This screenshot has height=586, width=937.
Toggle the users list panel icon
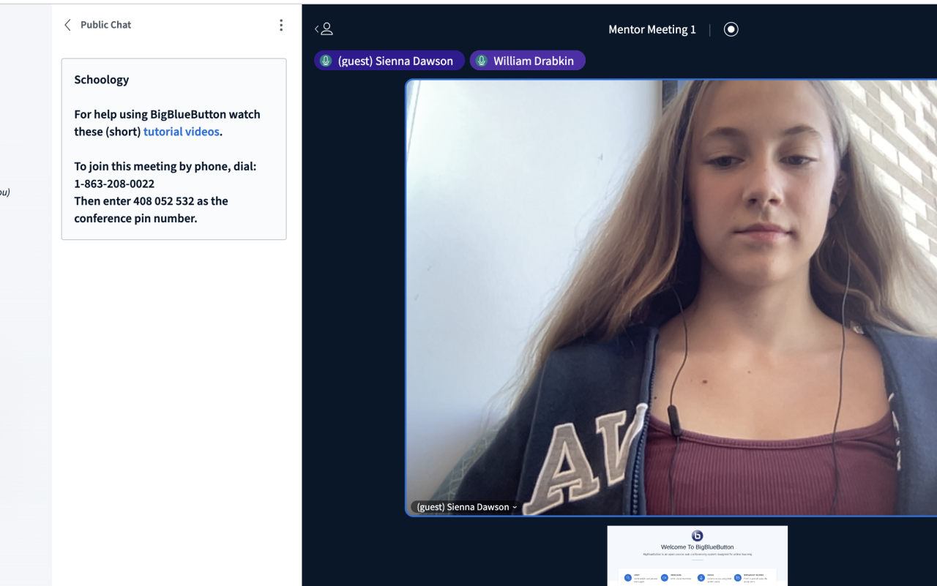[x=324, y=29]
